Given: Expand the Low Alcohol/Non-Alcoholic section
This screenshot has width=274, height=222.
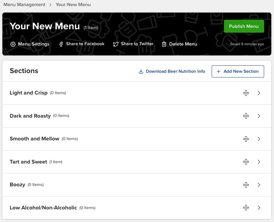Looking at the screenshot, I should pos(259,207).
